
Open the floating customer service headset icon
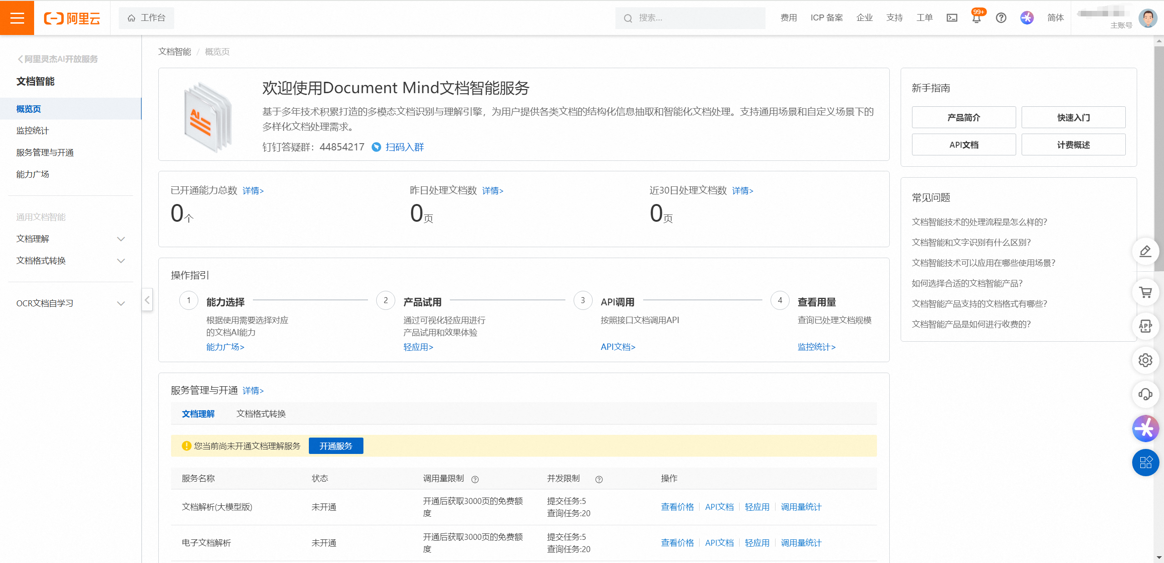[1145, 394]
